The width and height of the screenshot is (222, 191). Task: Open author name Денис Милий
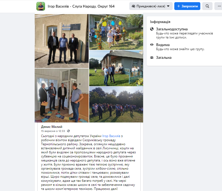tap(52, 127)
